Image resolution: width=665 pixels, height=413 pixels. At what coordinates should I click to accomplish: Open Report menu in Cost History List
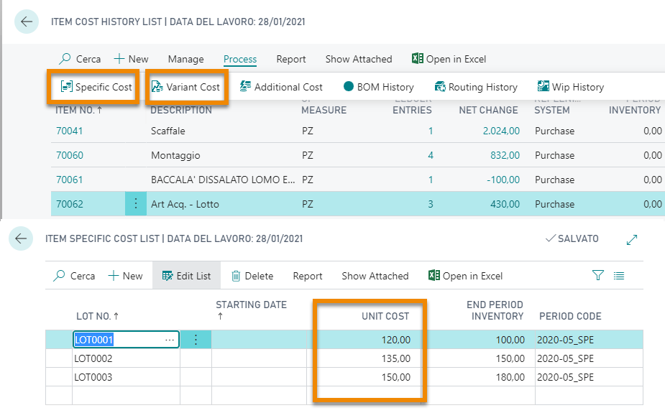pyautogui.click(x=291, y=59)
